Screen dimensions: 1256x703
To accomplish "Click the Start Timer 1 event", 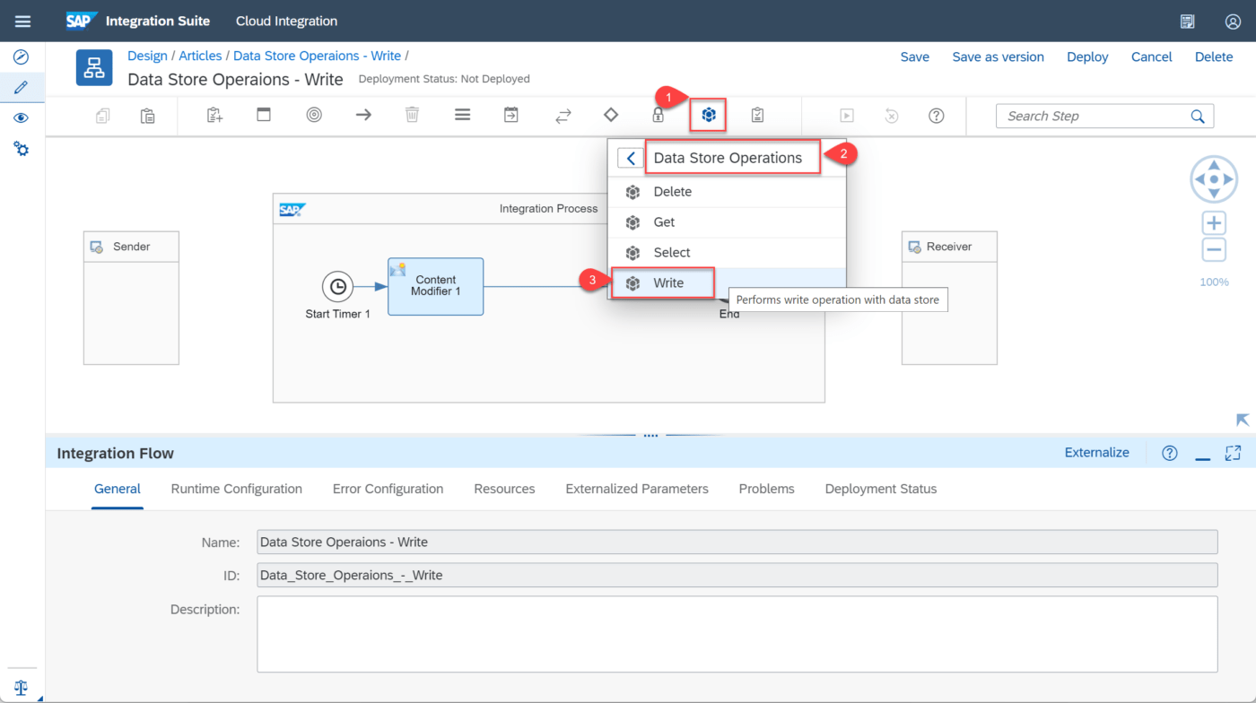I will [x=337, y=287].
